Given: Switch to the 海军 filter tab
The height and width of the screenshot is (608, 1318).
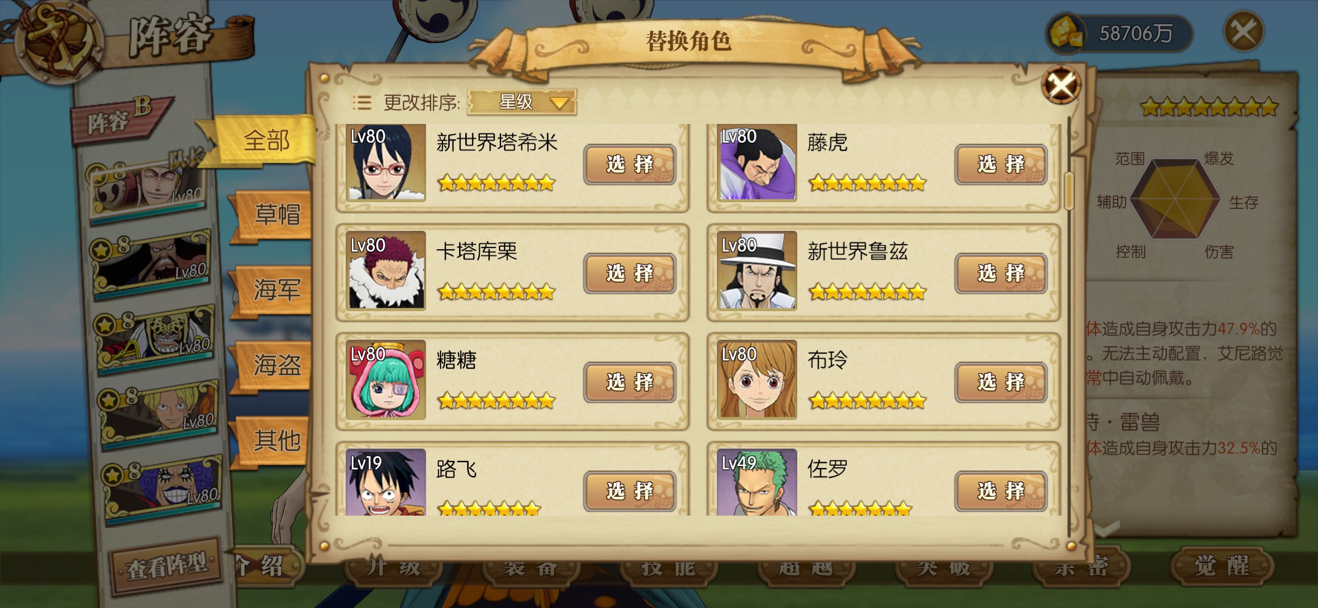Looking at the screenshot, I should click(x=275, y=290).
